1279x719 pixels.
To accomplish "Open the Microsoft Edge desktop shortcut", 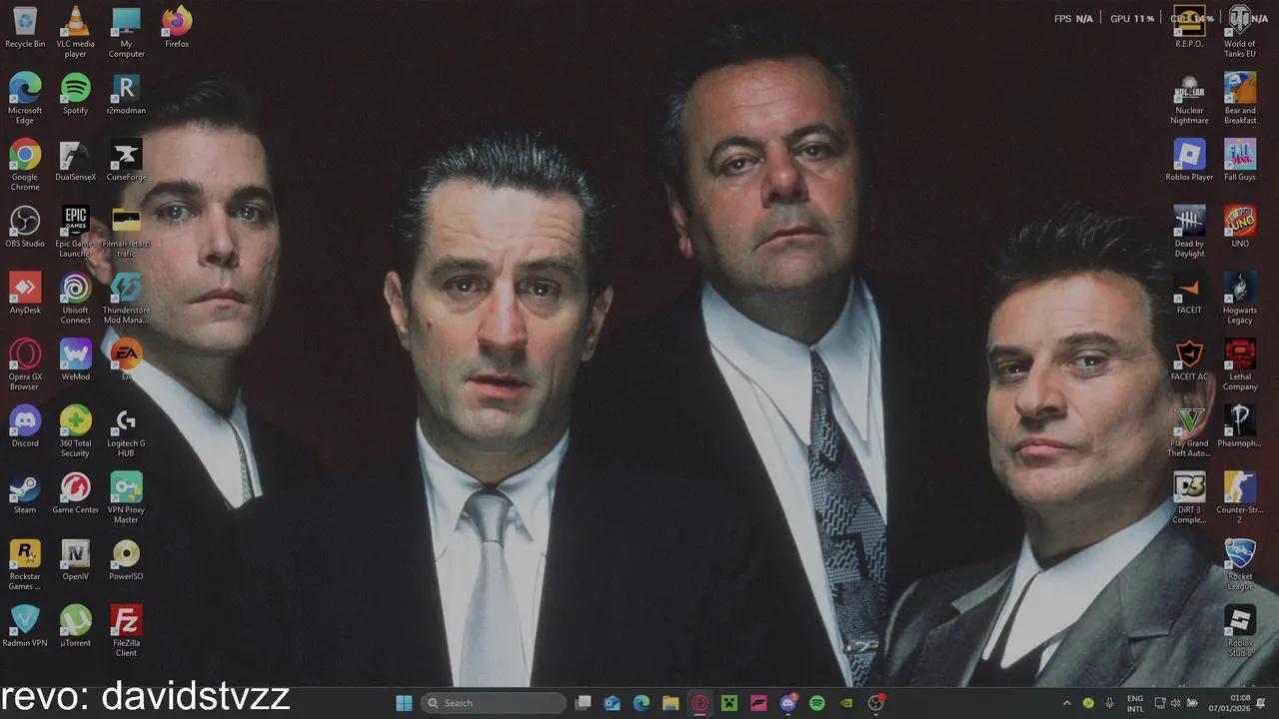I will [x=25, y=99].
